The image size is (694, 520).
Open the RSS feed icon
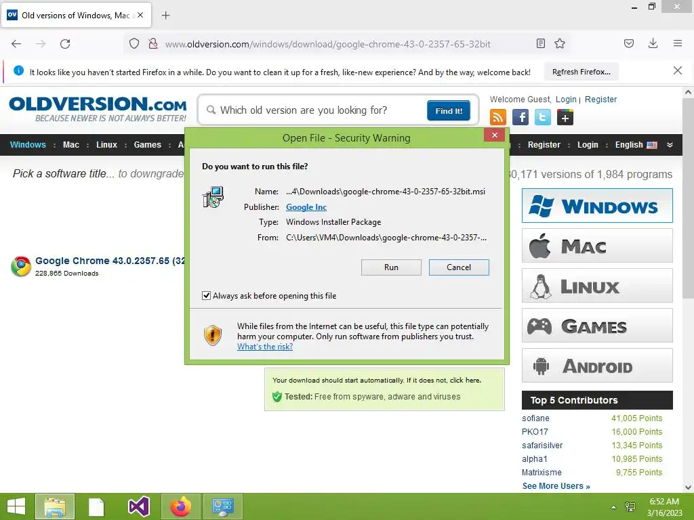point(498,118)
